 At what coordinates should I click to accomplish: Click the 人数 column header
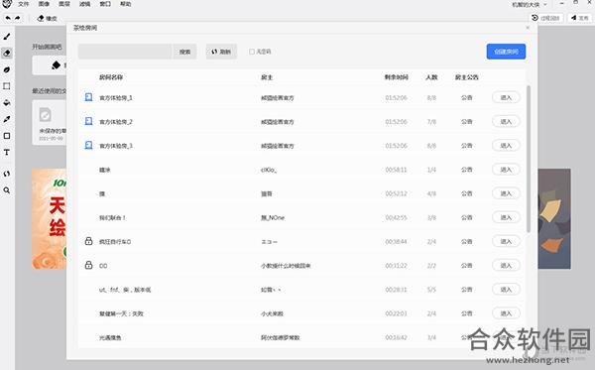pos(431,77)
